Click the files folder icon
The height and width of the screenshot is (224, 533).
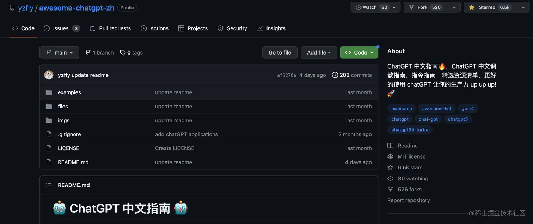coord(49,106)
